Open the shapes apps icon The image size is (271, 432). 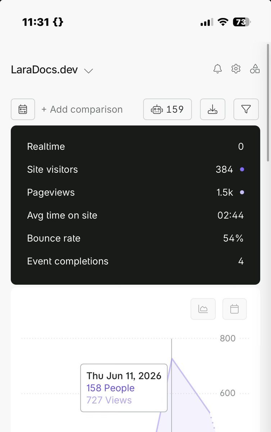(255, 69)
